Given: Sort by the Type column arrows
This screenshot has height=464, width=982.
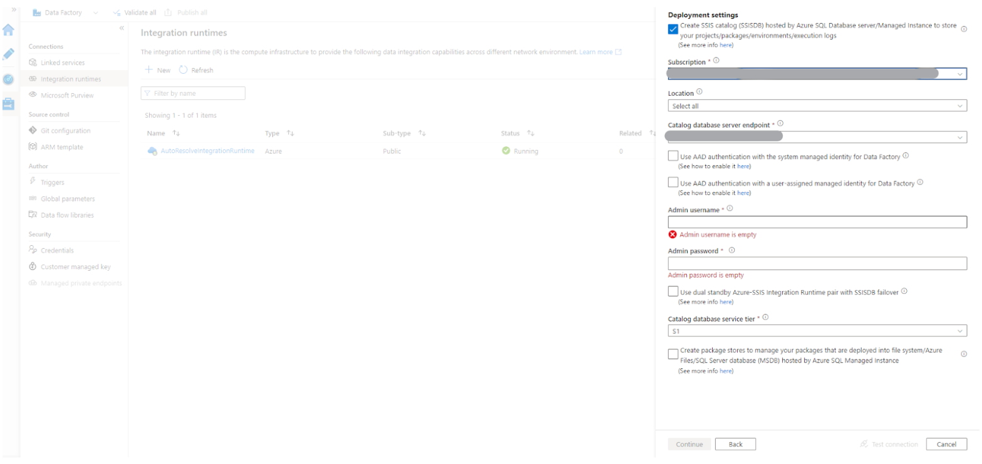Looking at the screenshot, I should 290,133.
